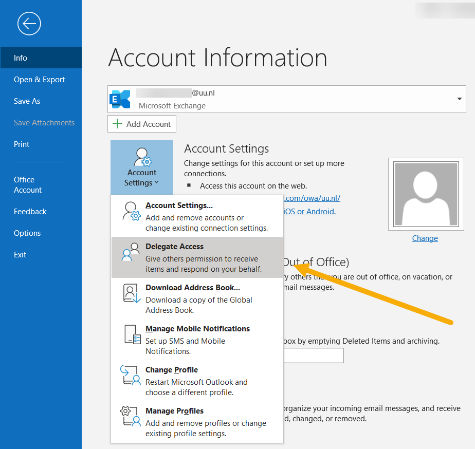Viewport: 475px width, 449px height.
Task: Choose Manage Profiles menu entry
Action: click(x=197, y=422)
